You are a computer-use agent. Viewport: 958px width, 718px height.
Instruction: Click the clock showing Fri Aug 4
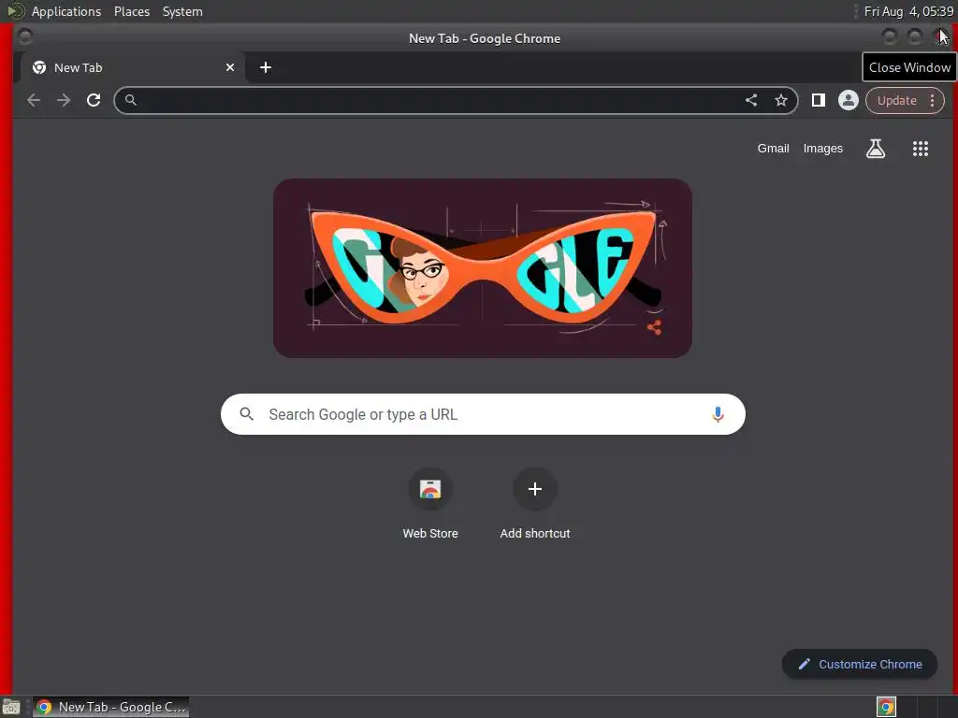(908, 11)
